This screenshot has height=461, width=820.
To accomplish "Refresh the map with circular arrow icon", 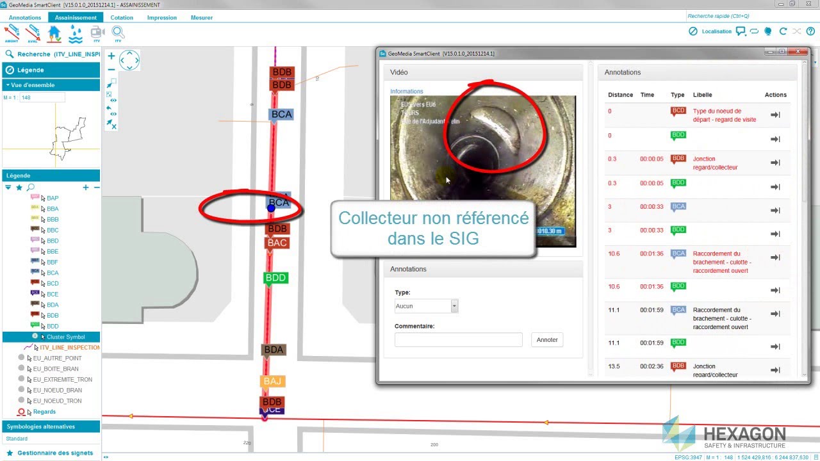I will pos(783,31).
